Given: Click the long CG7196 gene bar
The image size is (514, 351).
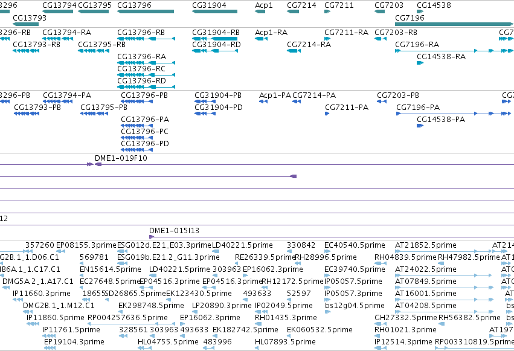Looking at the screenshot, I should [x=454, y=24].
